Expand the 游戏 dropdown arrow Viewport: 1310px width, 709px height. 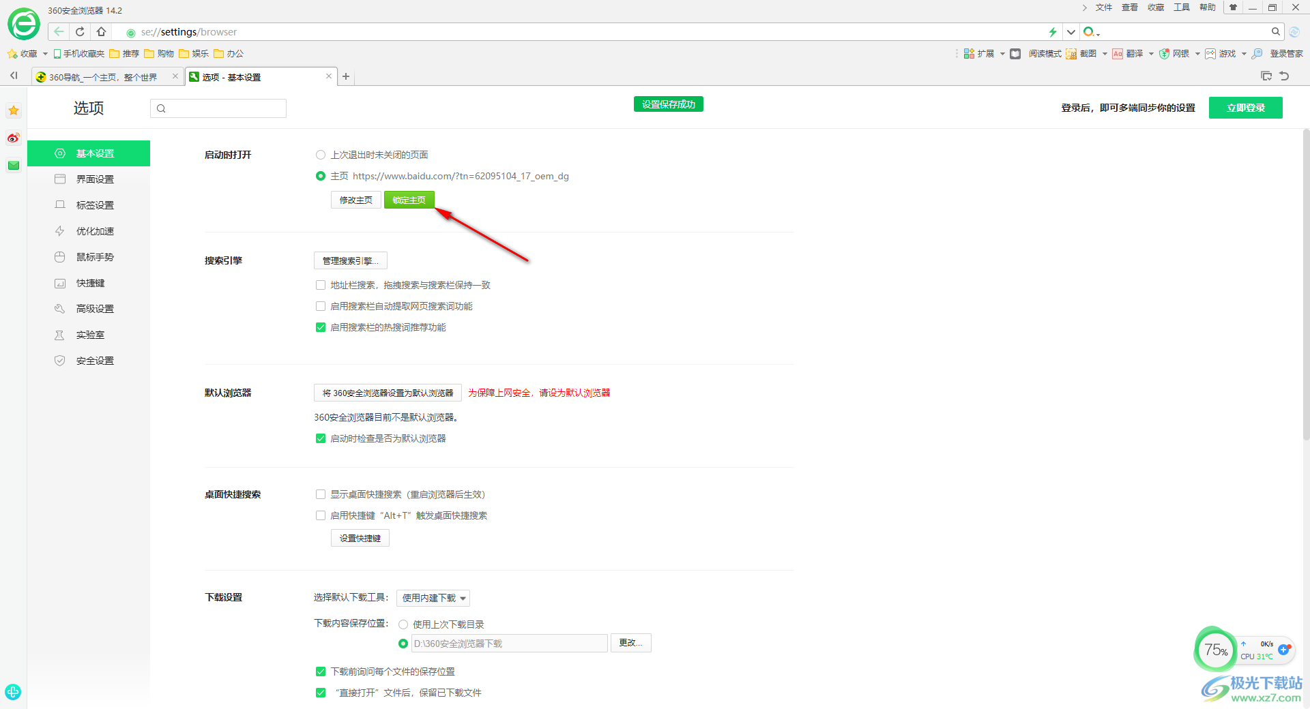point(1244,54)
